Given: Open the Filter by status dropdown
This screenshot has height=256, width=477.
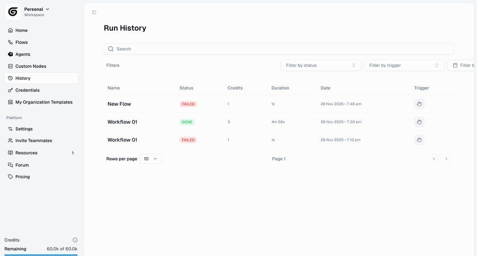Looking at the screenshot, I should (x=321, y=66).
